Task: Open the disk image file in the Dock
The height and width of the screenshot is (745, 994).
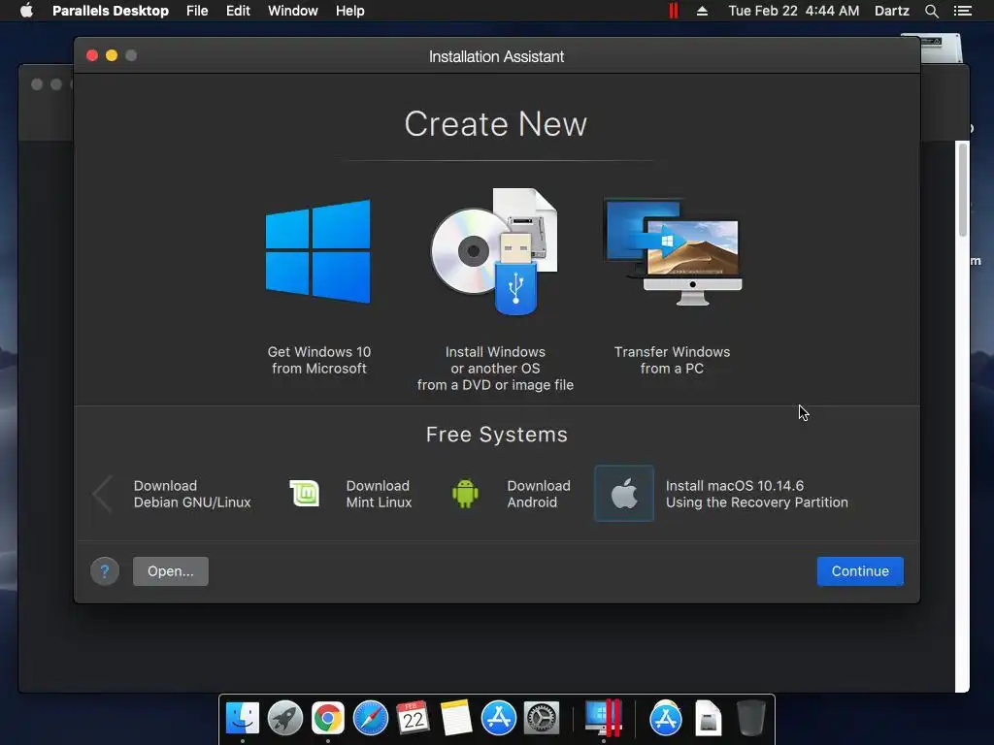Action: tap(708, 718)
